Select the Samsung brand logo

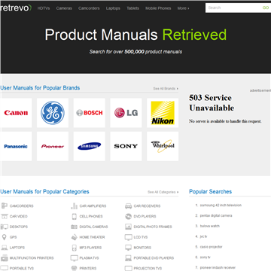pos(89,146)
